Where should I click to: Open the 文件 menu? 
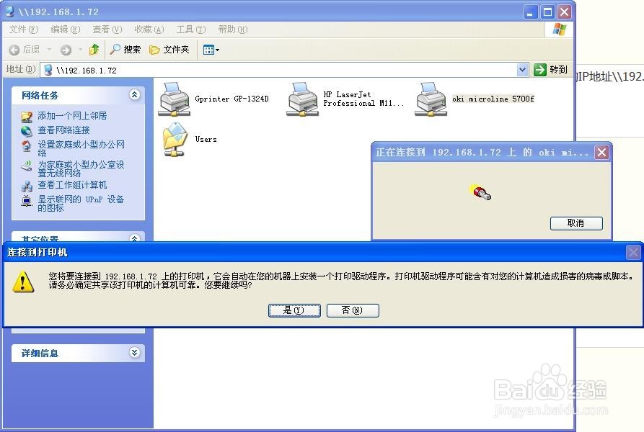(23, 30)
